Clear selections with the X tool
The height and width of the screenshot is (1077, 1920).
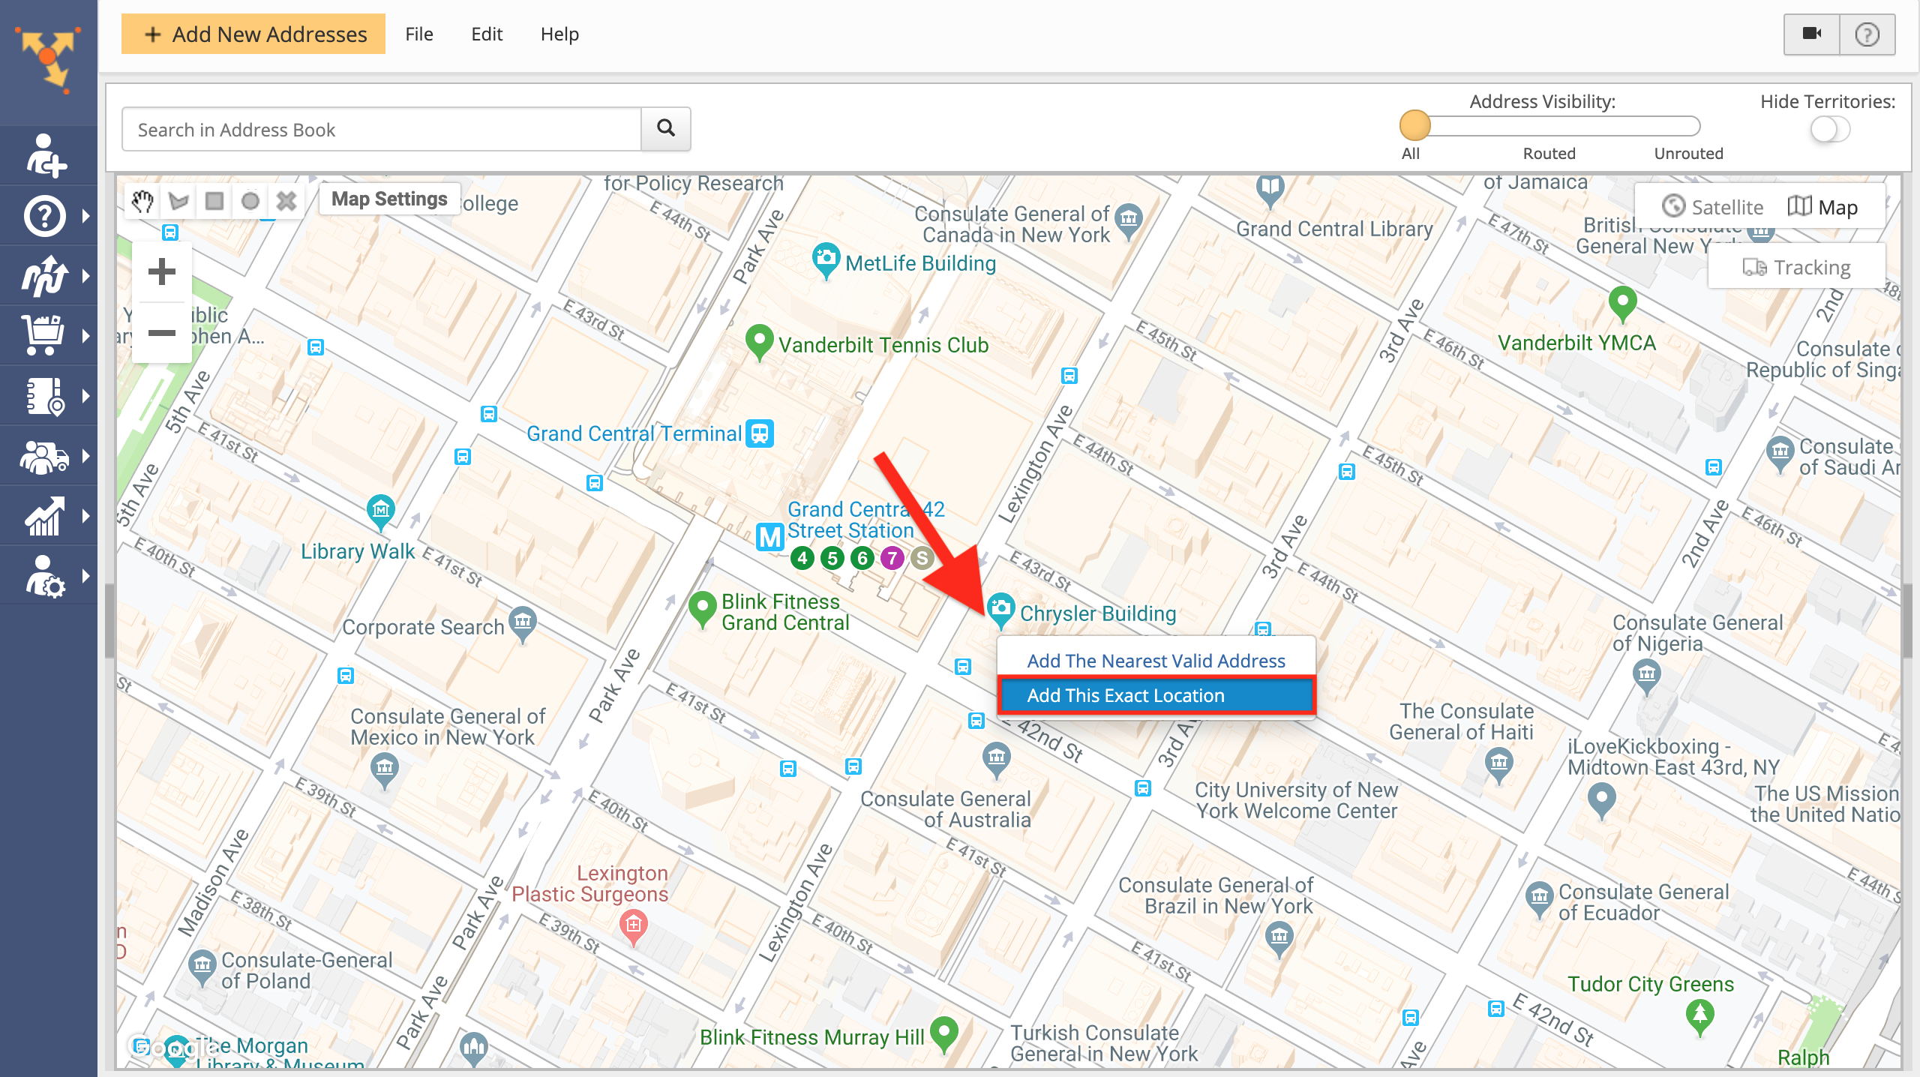286,200
